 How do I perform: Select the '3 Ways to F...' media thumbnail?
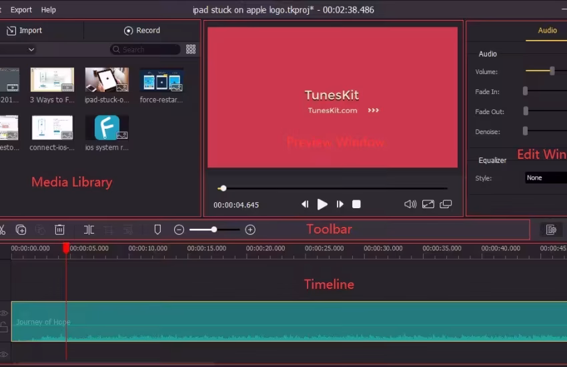pyautogui.click(x=52, y=79)
